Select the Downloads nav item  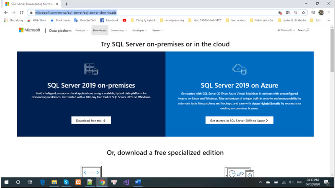100,30
